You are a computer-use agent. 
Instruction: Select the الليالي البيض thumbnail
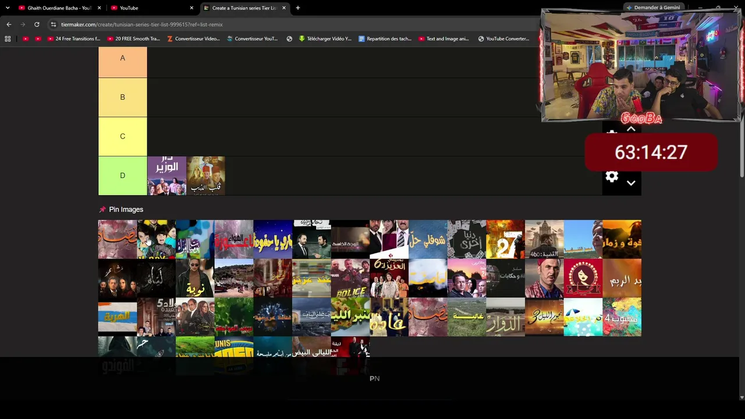pos(311,356)
